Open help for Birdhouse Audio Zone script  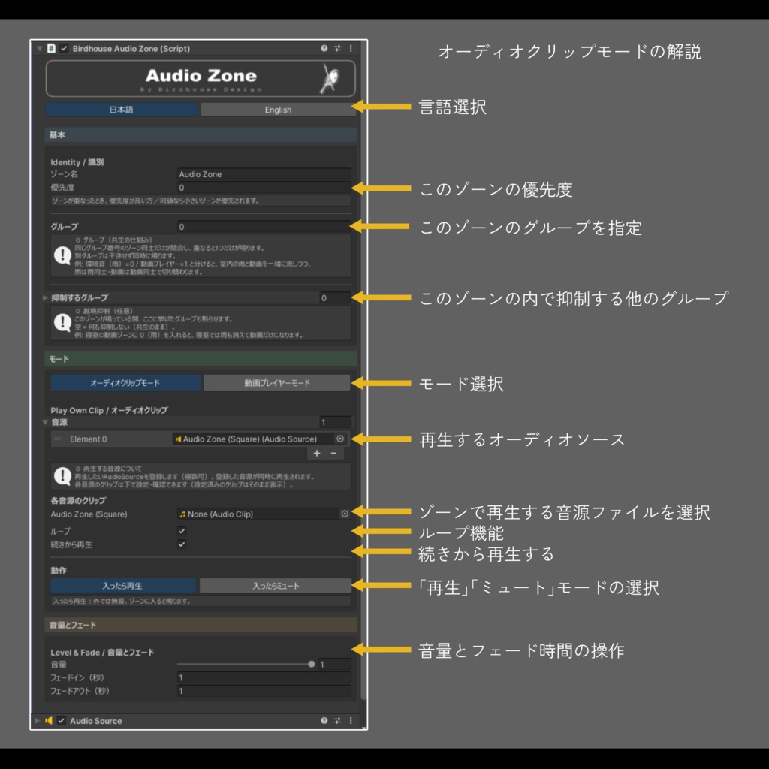324,48
